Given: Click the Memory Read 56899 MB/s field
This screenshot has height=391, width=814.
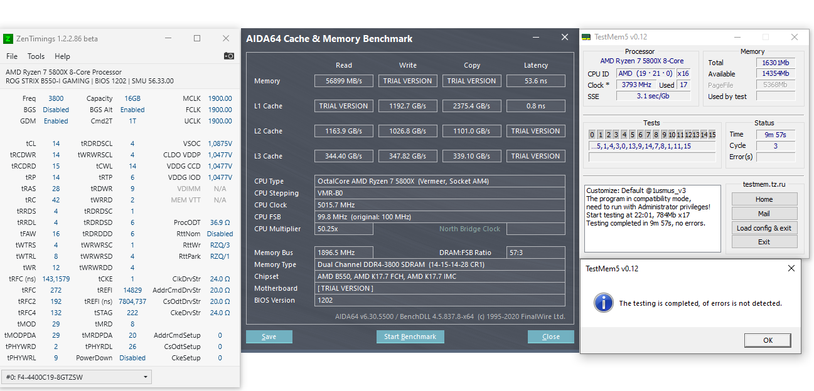Looking at the screenshot, I should coord(344,81).
